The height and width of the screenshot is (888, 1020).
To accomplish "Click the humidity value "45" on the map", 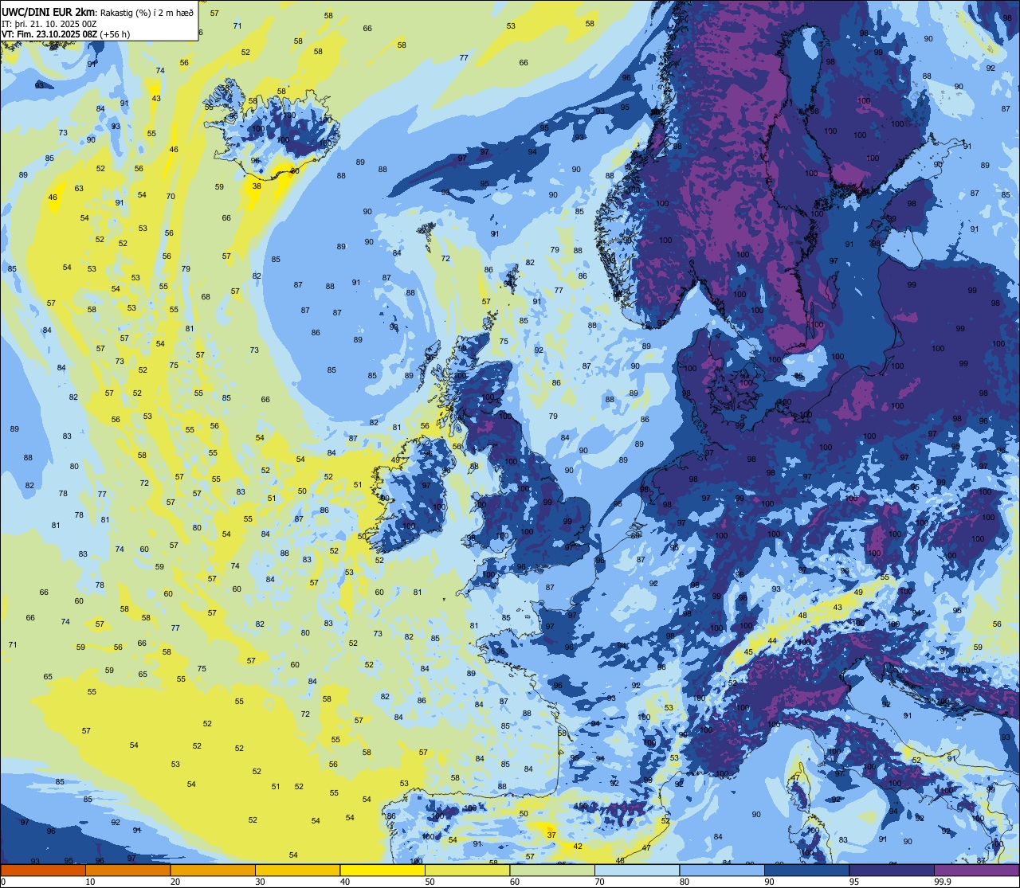I will [x=748, y=653].
